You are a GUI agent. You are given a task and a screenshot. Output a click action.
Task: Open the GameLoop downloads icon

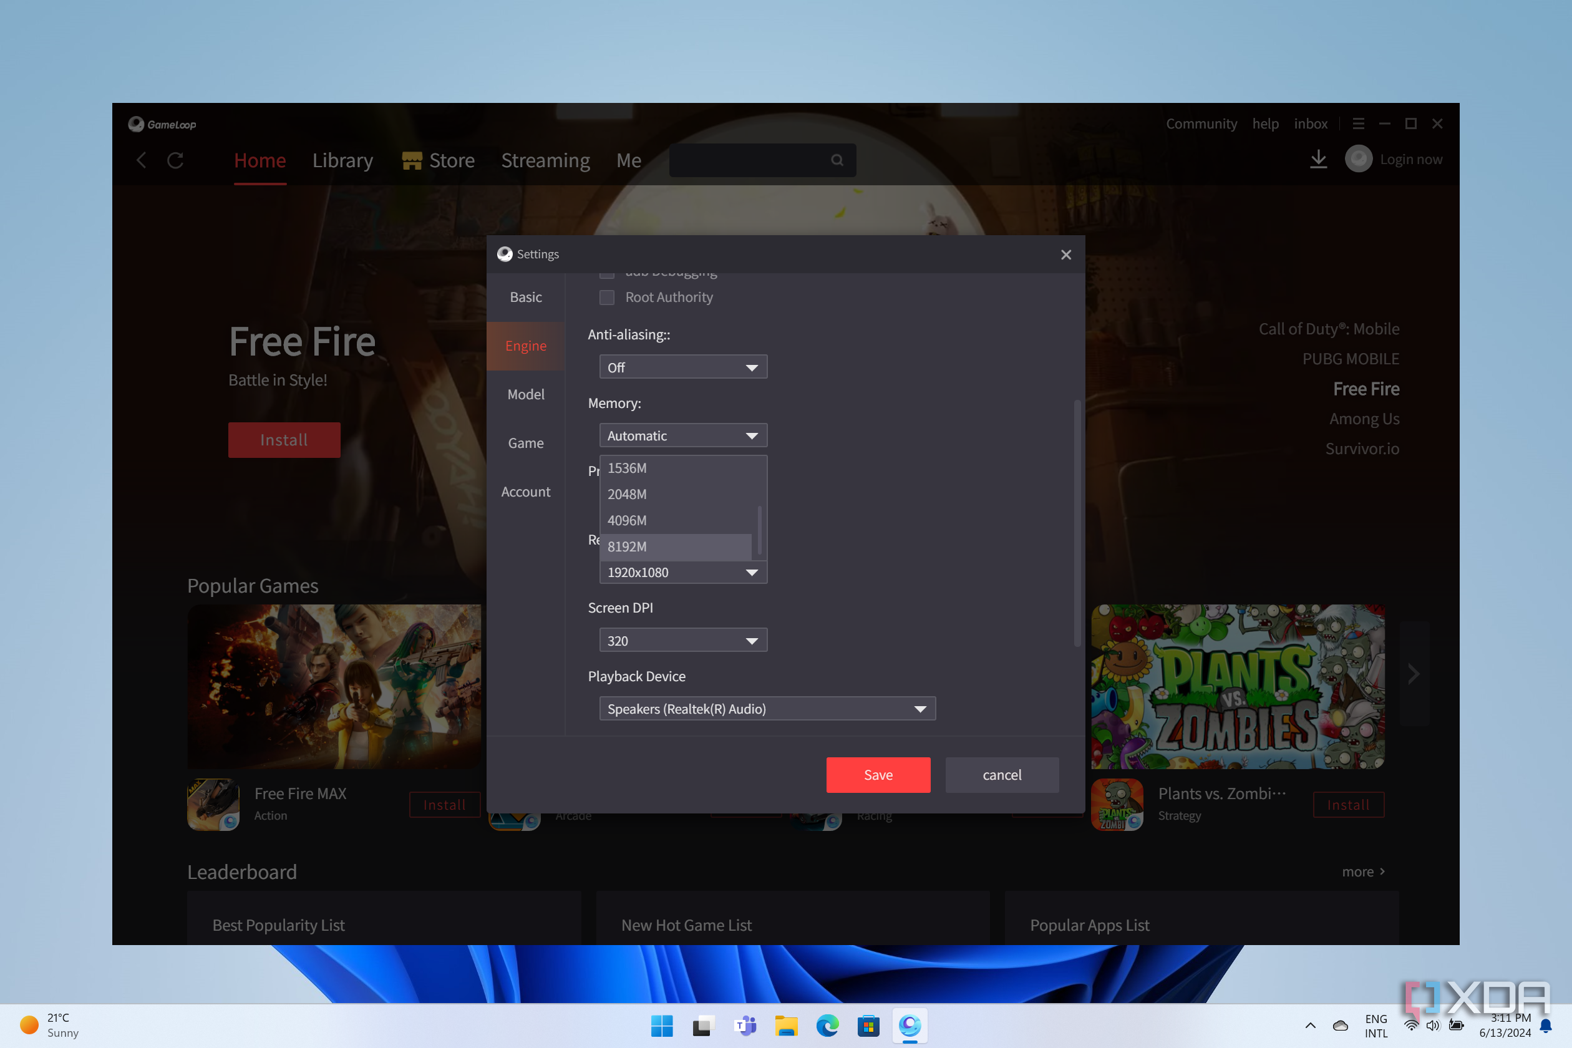click(x=1318, y=160)
